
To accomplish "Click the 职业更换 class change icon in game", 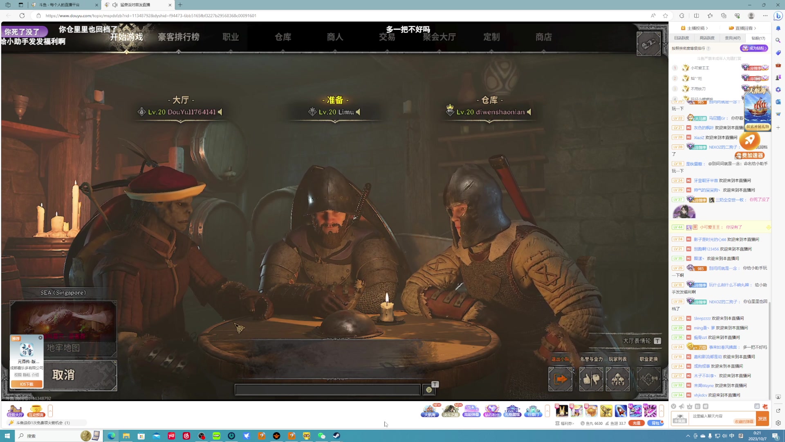I will [648, 379].
